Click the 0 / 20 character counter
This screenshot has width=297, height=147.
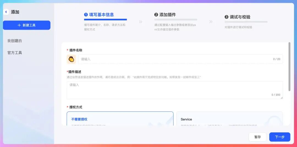277,59
